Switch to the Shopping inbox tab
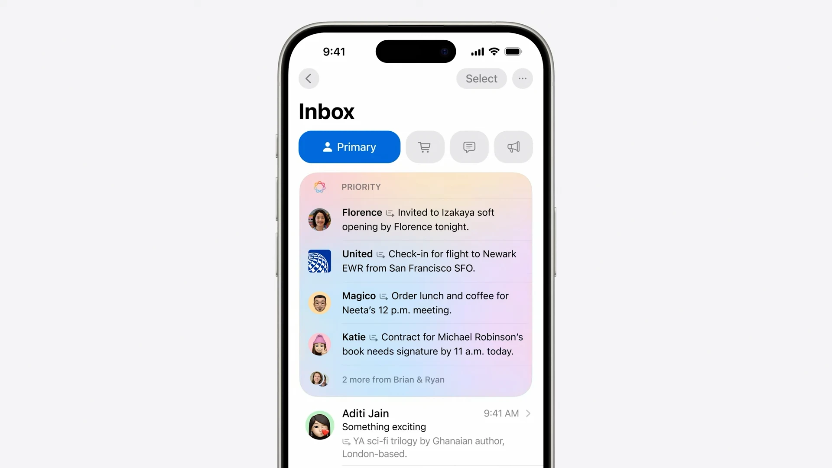 [x=425, y=147]
